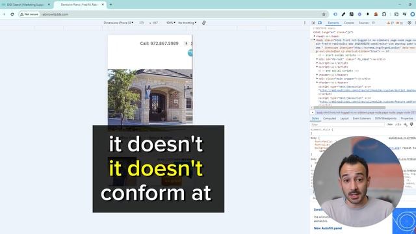Toggle the :hov element state button
The image size is (416, 234).
390,124
